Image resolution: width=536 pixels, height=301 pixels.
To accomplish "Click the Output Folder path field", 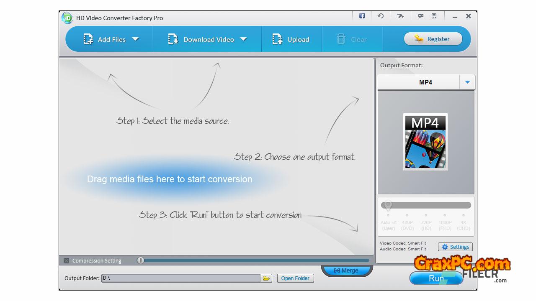I will click(x=180, y=278).
